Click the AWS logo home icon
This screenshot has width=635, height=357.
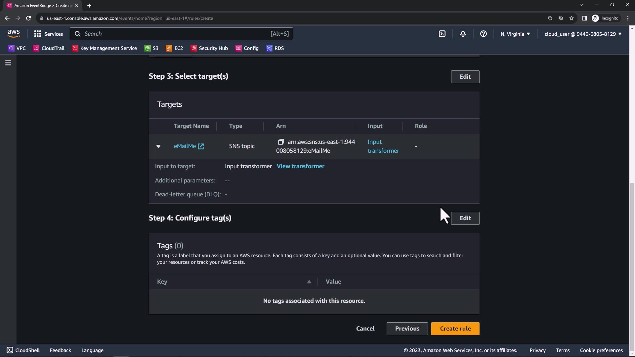click(14, 33)
